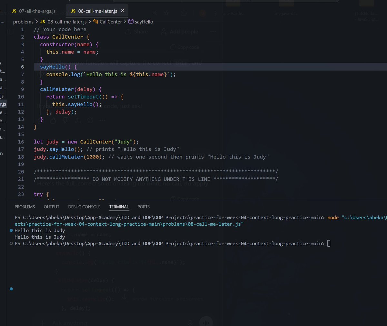Click the method cube icon before sayHello breadcrumb
Viewport: 387px width, 326px height.
(131, 22)
